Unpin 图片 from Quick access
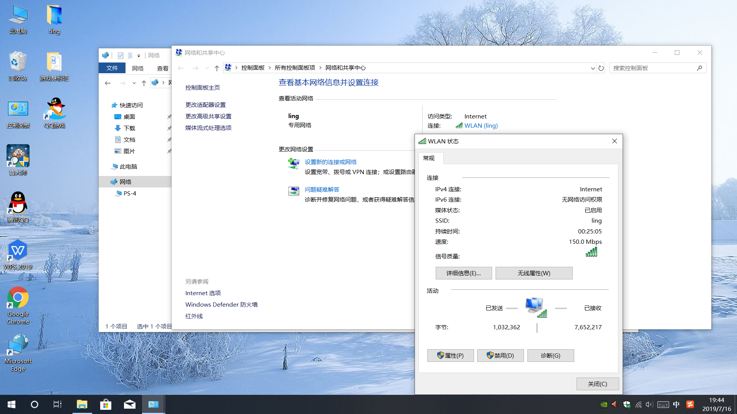 [169, 151]
